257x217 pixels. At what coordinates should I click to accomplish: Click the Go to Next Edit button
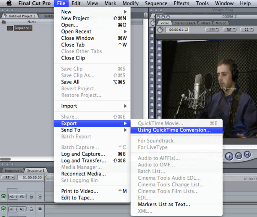click(x=247, y=155)
